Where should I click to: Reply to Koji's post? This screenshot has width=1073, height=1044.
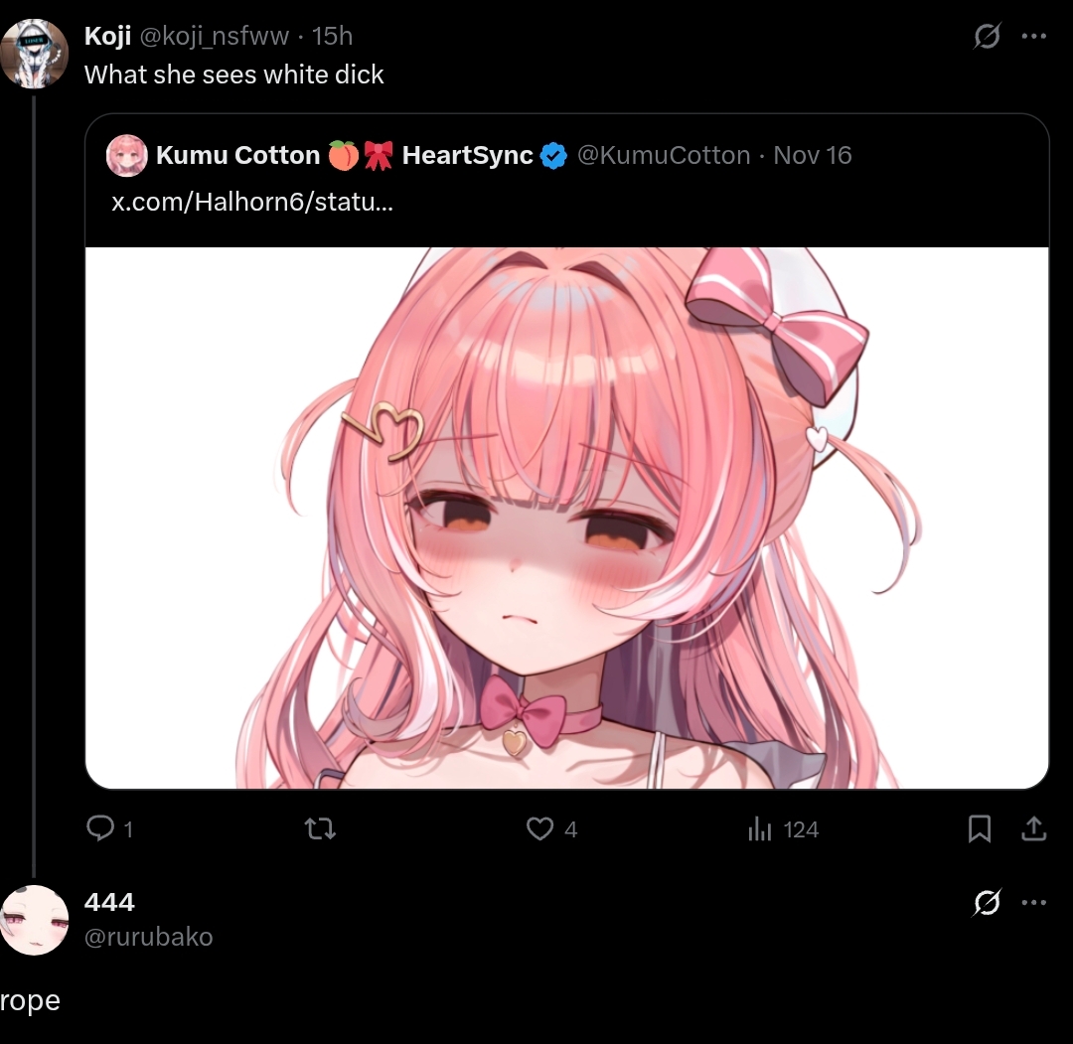[109, 828]
